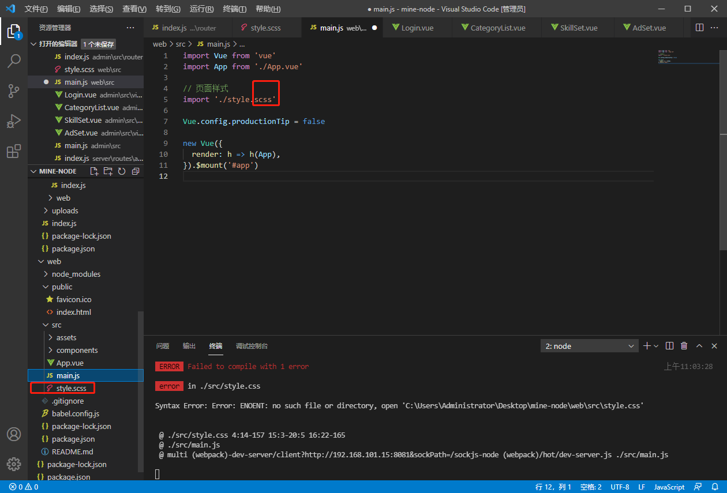Open the Accounts icon in activity bar
This screenshot has height=493, width=727.
pos(14,434)
